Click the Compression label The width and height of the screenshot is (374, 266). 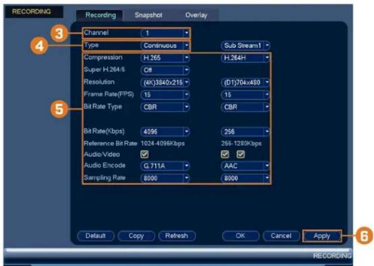[103, 58]
